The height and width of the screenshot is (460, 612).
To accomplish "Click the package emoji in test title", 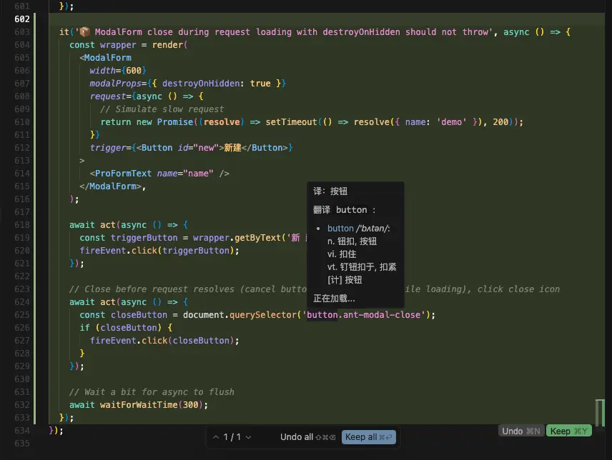I will click(x=84, y=32).
